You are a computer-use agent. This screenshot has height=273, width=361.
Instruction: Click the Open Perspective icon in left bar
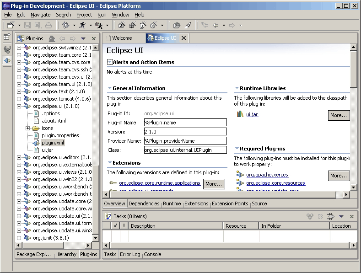[7, 37]
